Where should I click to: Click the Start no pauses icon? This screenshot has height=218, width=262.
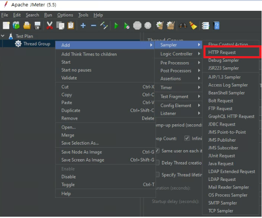pyautogui.click(x=127, y=26)
